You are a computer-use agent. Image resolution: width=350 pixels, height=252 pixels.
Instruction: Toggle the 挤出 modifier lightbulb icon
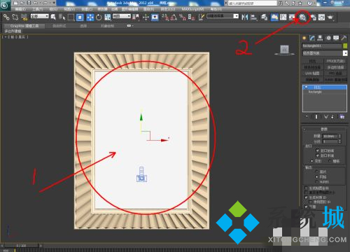pos(306,87)
